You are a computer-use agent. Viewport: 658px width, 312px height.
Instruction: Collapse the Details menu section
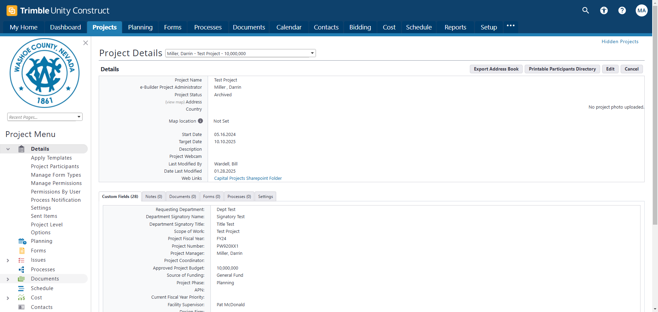tap(8, 149)
